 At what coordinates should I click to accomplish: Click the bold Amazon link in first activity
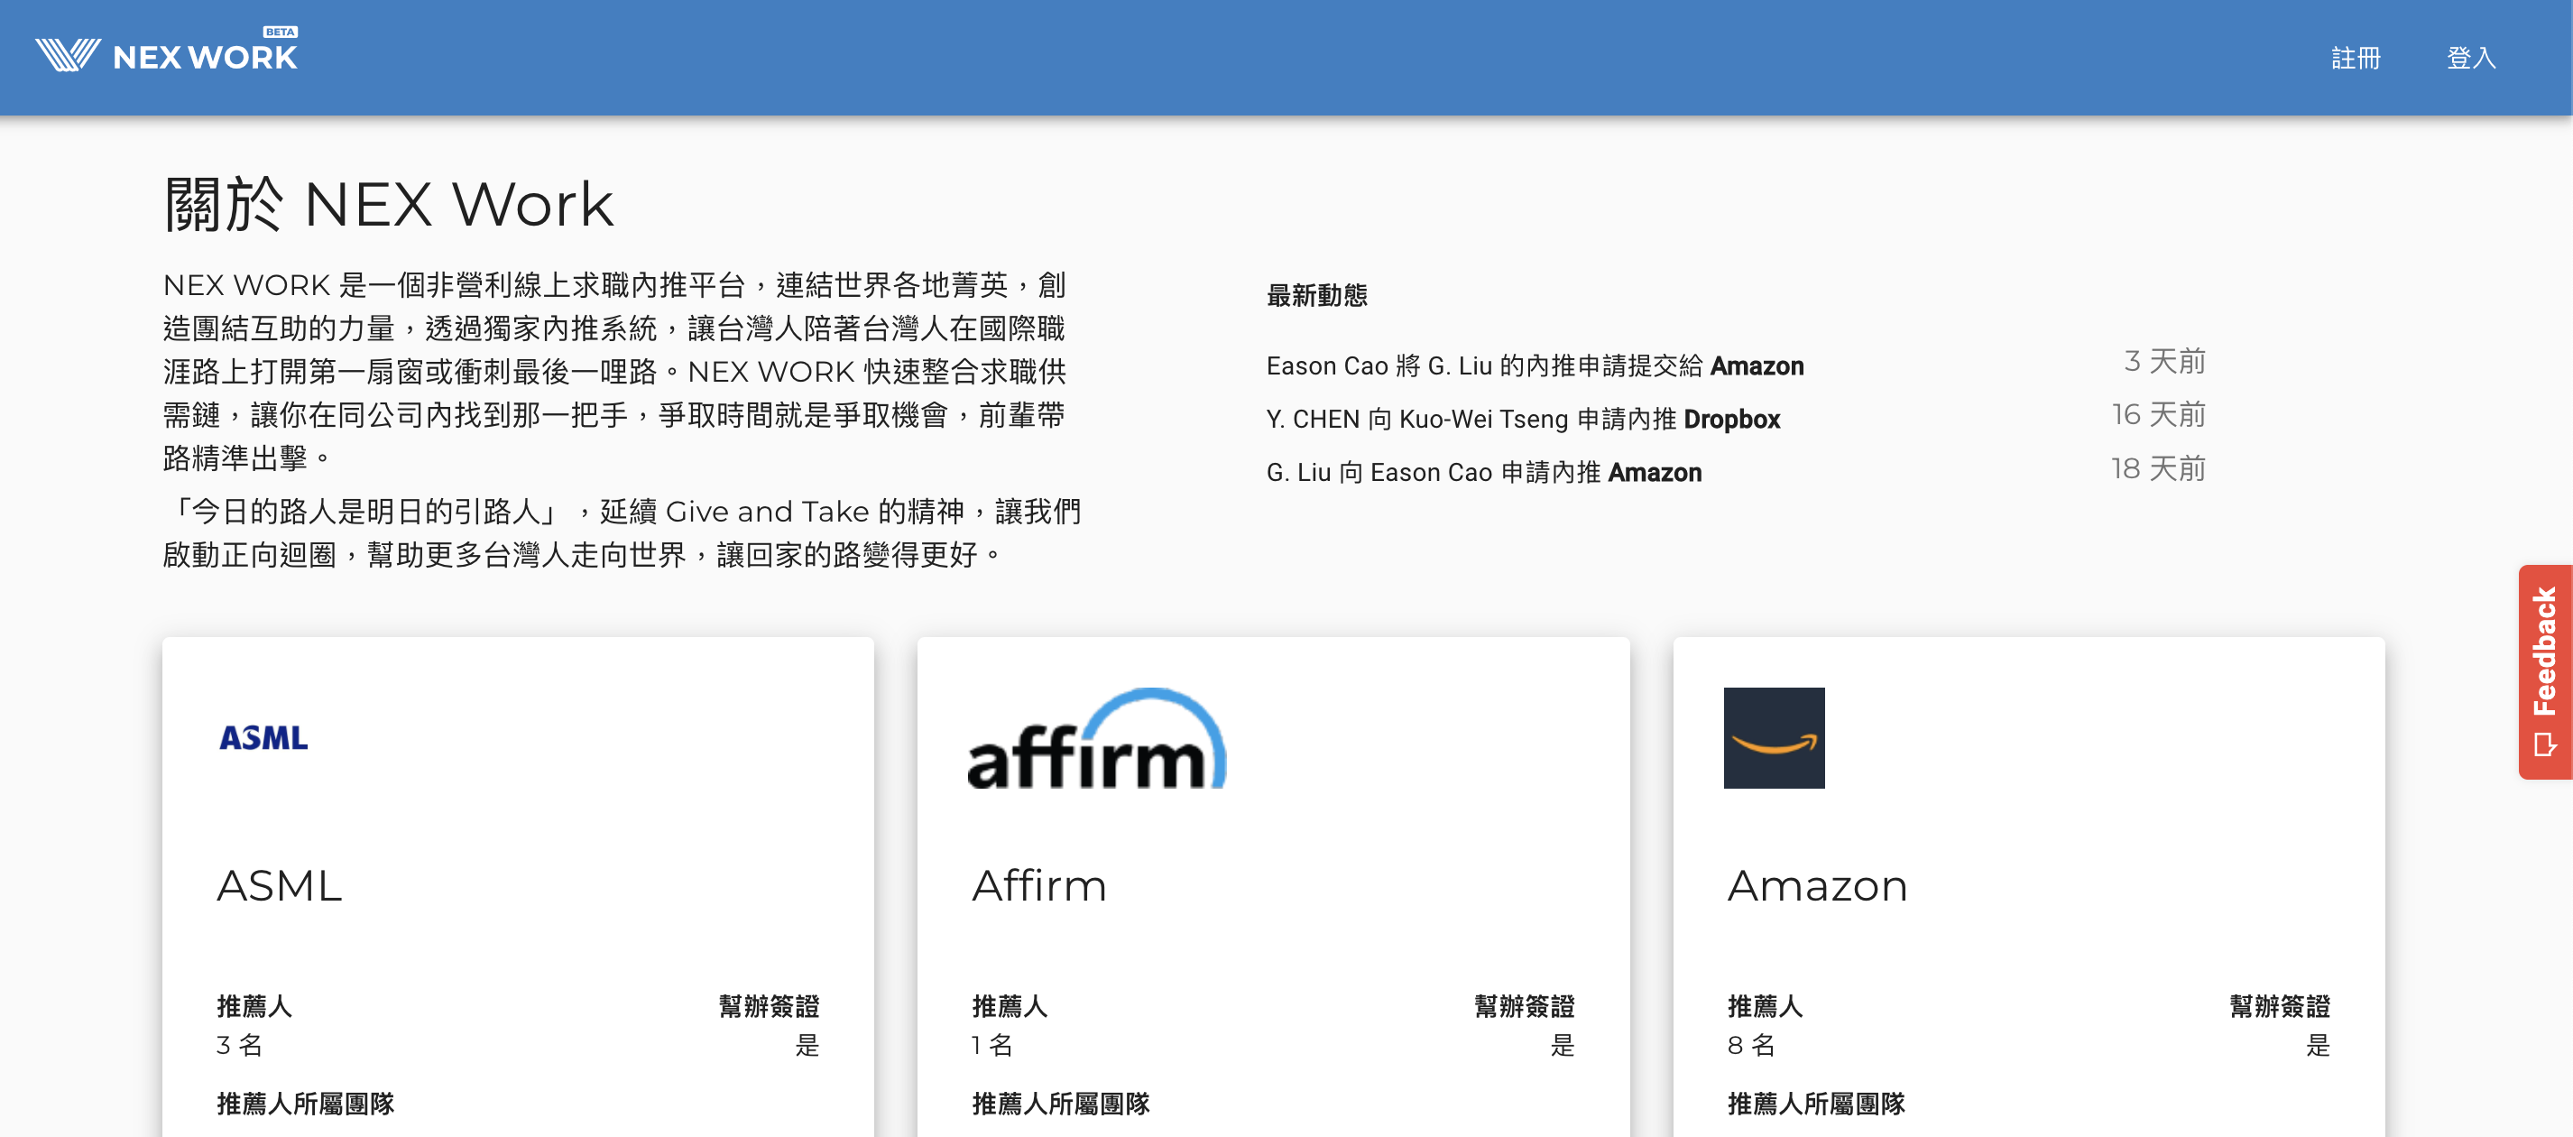[1756, 365]
